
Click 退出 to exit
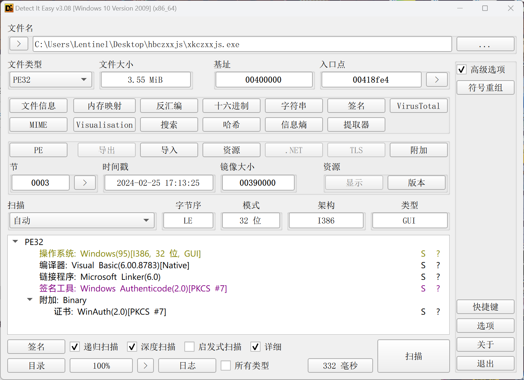(x=486, y=363)
